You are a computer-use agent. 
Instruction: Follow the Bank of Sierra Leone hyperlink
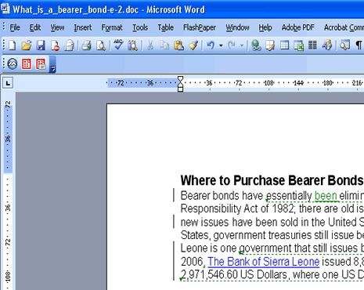[264, 262]
